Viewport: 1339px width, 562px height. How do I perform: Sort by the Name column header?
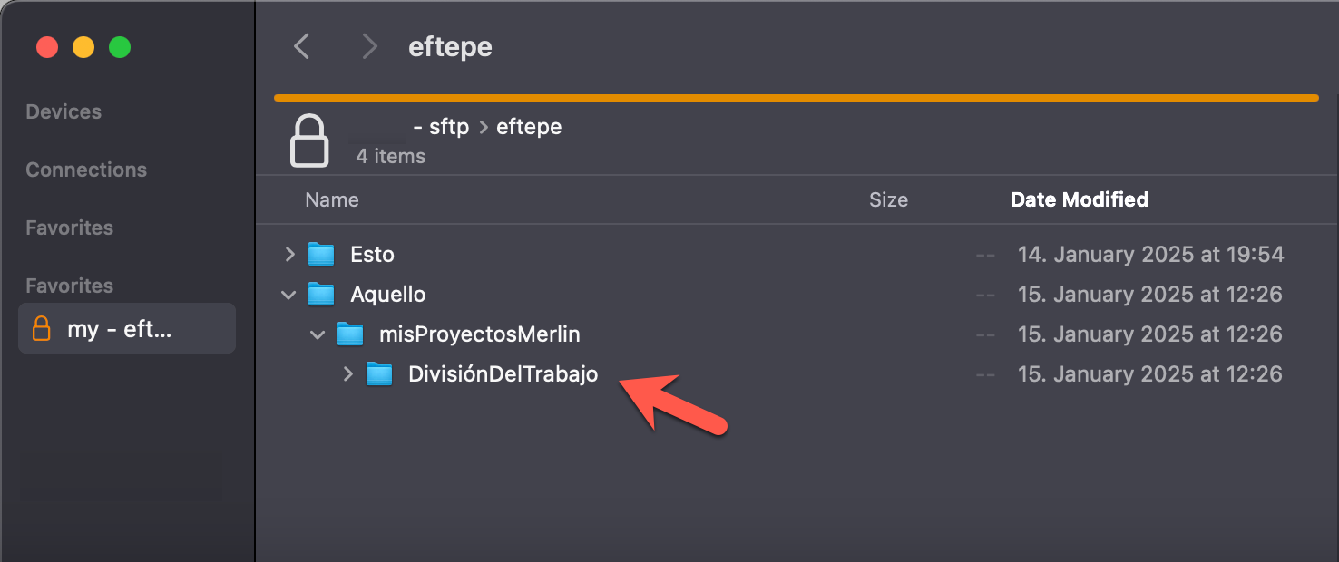click(x=332, y=199)
